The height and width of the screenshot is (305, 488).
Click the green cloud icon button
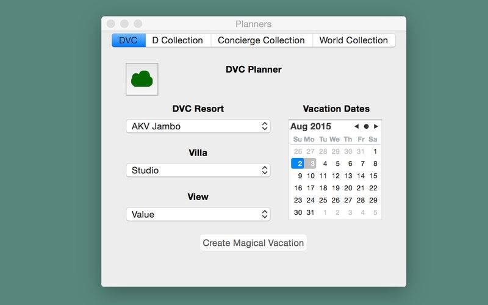[142, 79]
